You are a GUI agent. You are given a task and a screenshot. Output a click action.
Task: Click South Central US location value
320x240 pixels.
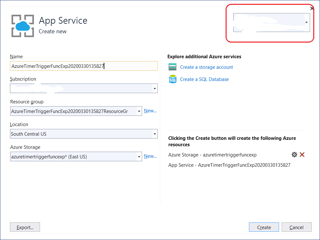28,134
